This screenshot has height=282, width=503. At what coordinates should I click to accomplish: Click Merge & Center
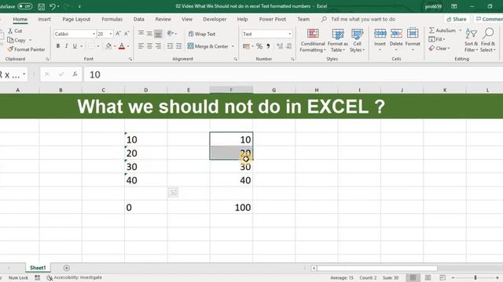click(207, 46)
